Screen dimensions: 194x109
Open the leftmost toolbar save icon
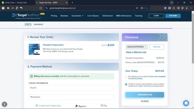3,8
